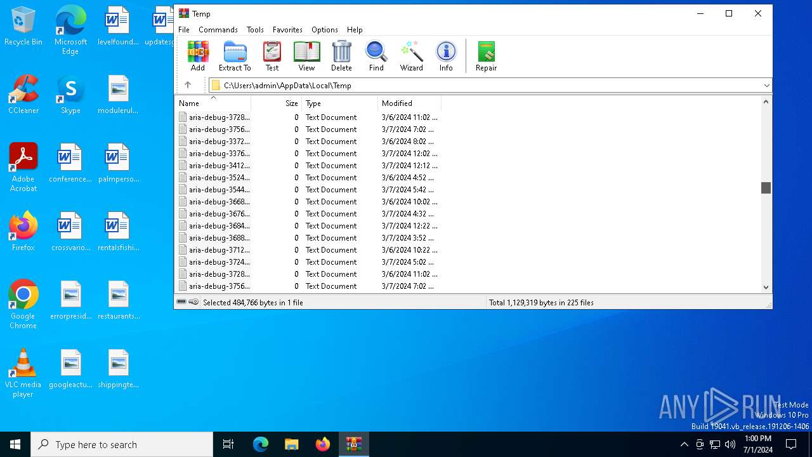Open File Explorer from the taskbar
Image resolution: width=812 pixels, height=457 pixels.
(x=291, y=444)
